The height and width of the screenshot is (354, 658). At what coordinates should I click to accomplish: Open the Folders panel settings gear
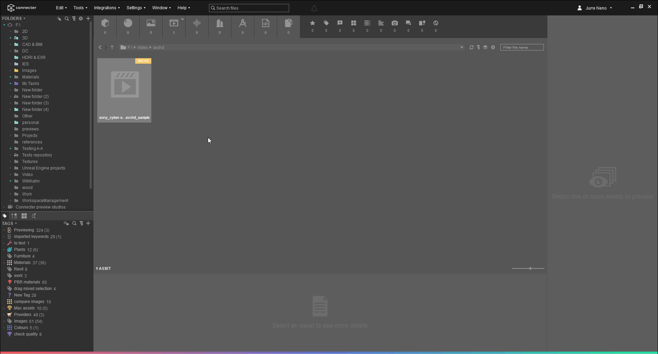[x=81, y=19]
